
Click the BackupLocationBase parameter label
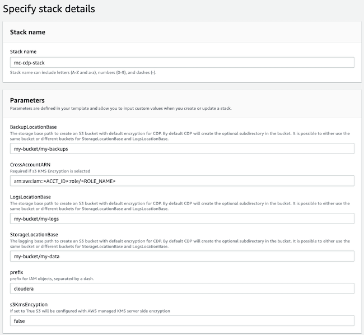pyautogui.click(x=33, y=127)
